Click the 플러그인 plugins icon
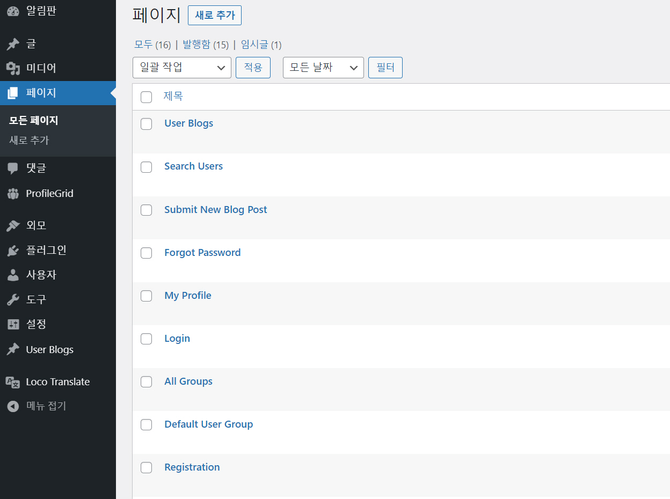The image size is (670, 499). [x=13, y=249]
